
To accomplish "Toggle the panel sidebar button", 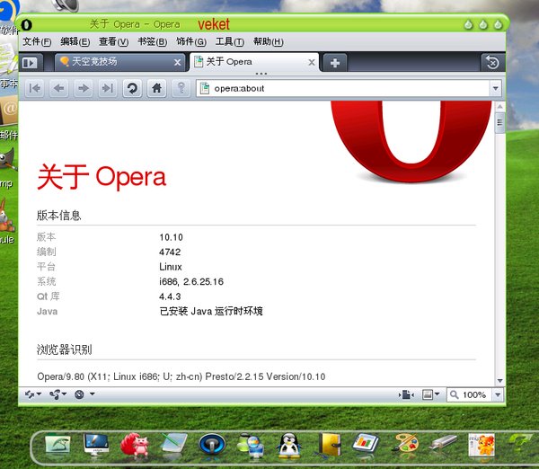I will 31,62.
